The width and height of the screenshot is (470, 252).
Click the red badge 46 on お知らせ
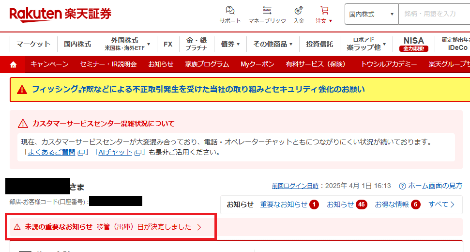click(x=362, y=205)
